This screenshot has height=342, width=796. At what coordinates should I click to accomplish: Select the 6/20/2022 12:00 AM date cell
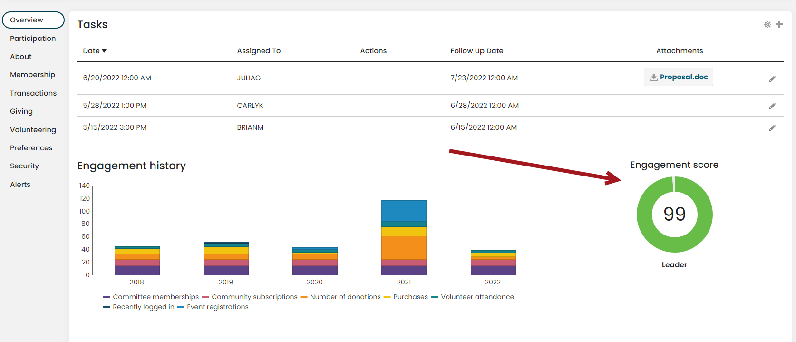point(117,78)
